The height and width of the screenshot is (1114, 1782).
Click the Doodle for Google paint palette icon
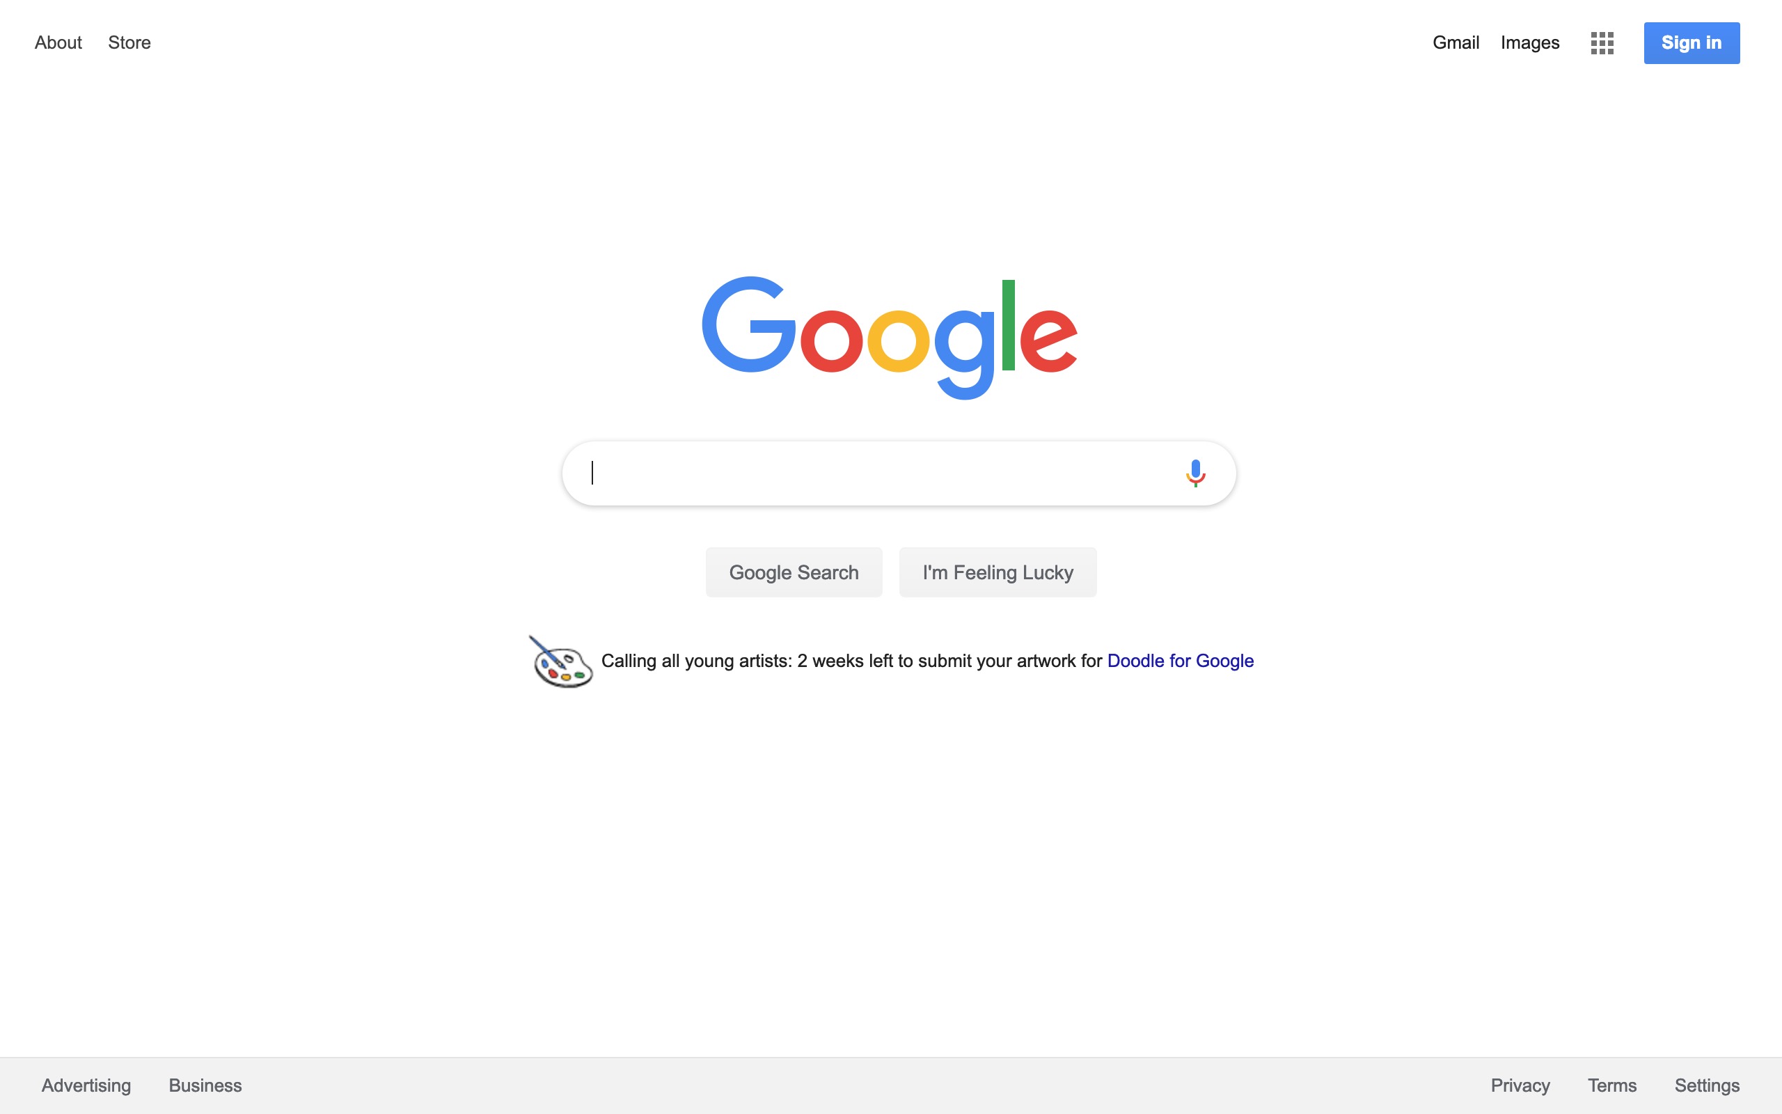coord(560,661)
